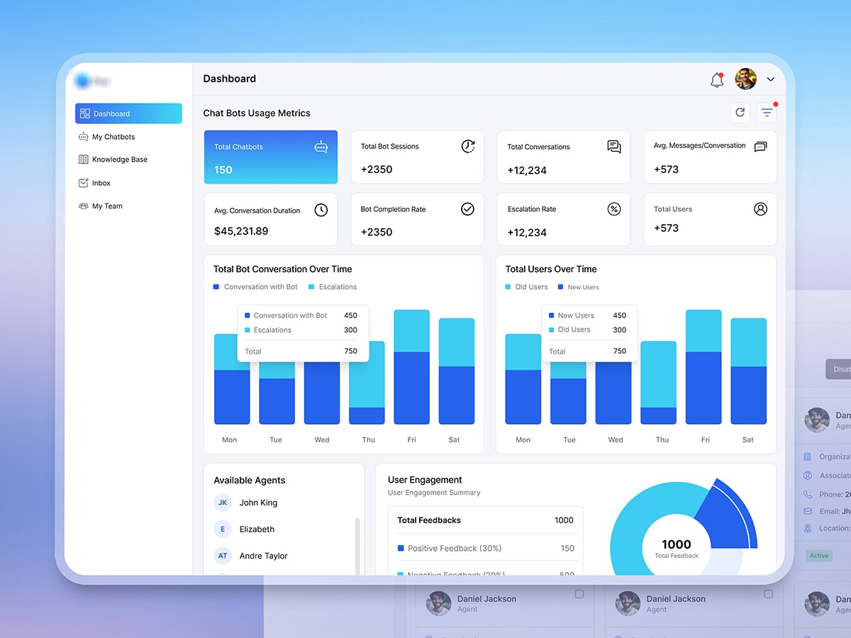Click the Avg. Conversation Duration clock icon

321,210
